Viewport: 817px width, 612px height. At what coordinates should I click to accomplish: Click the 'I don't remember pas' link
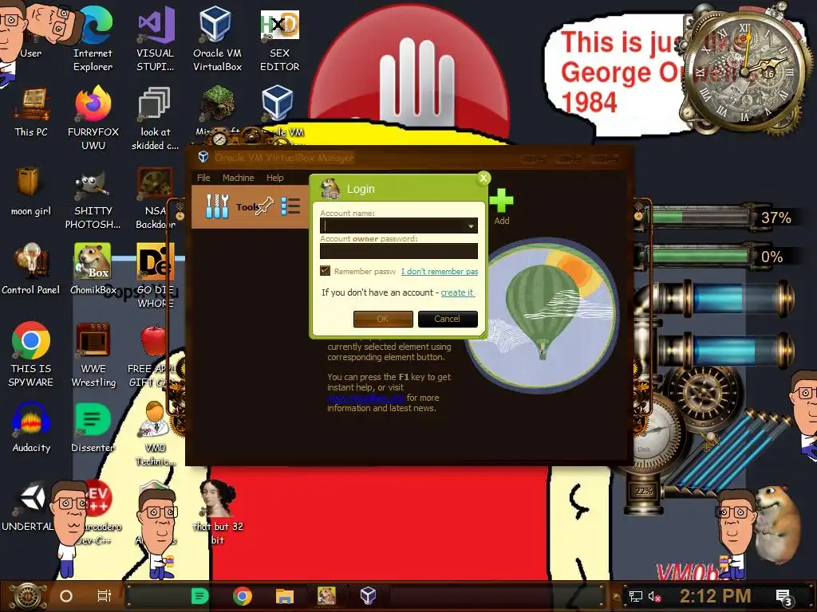click(440, 271)
